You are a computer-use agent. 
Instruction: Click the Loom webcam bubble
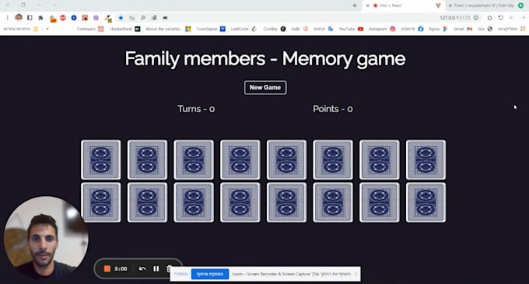coord(46,238)
